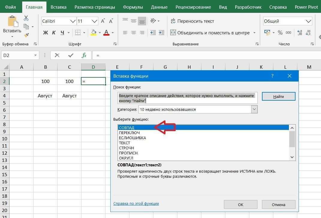Increase font size with the larger A icon

click(103, 21)
